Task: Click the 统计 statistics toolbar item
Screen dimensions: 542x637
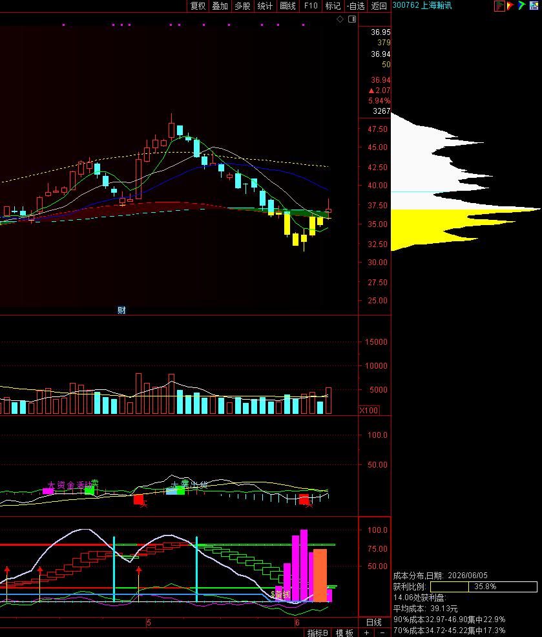Action: coord(265,6)
